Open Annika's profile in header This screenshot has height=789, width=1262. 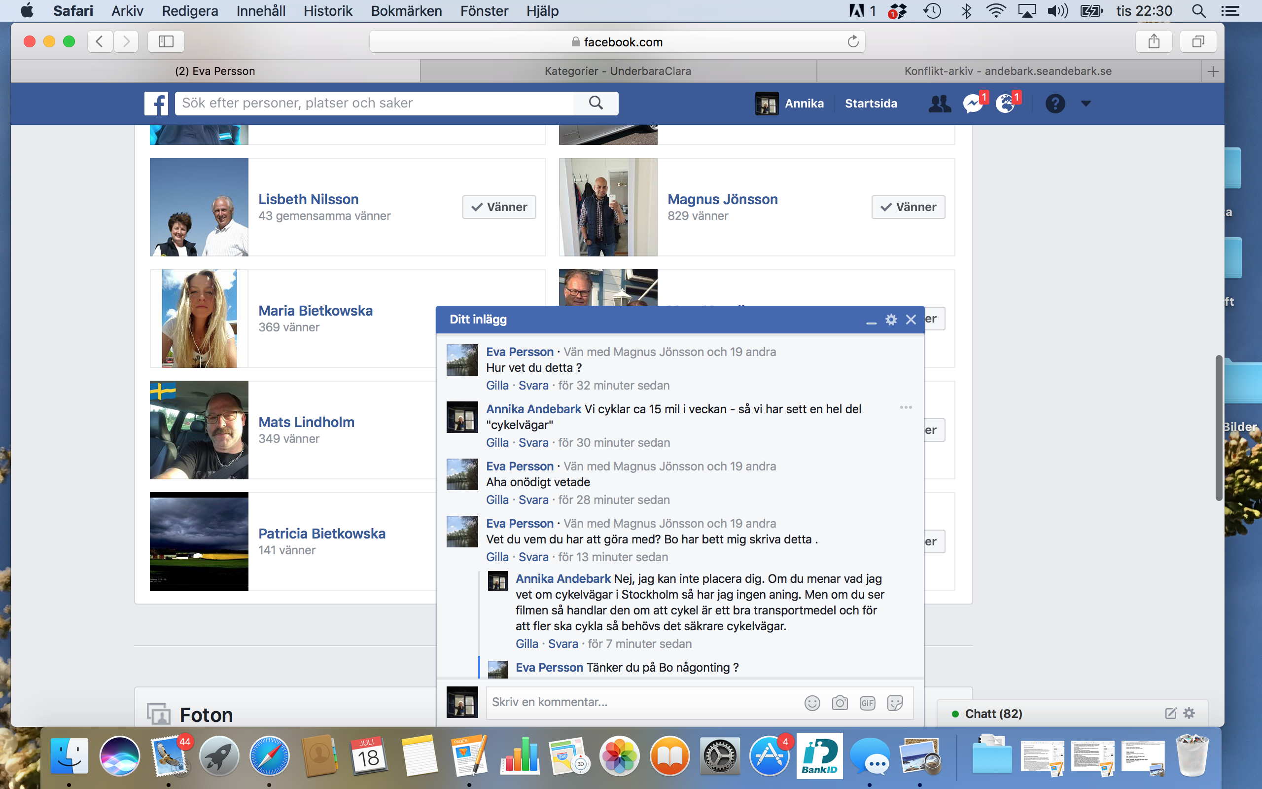pos(790,104)
